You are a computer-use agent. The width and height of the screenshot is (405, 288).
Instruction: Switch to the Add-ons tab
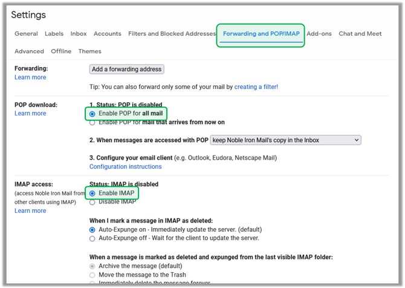coord(319,34)
